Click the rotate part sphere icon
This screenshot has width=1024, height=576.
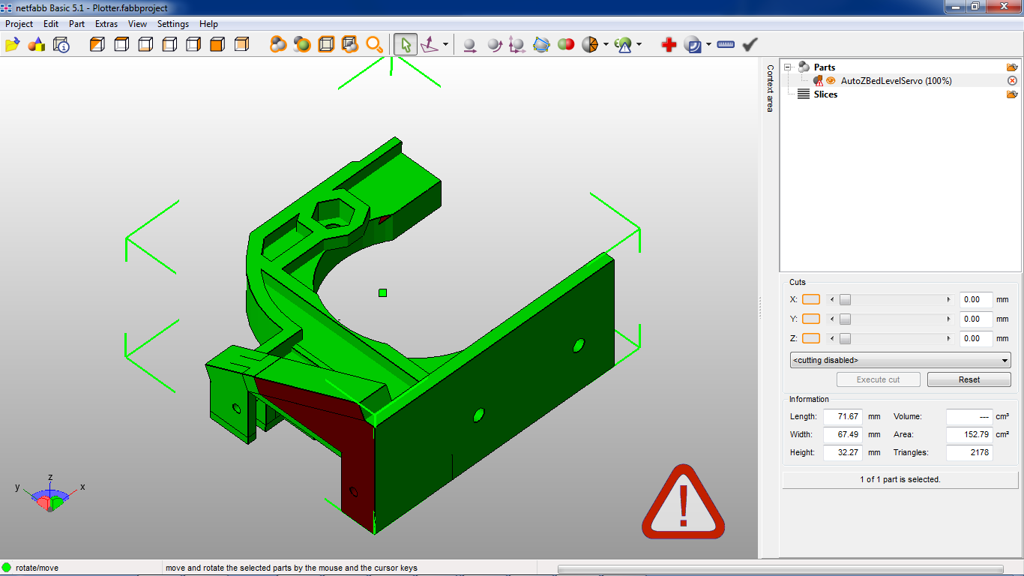tap(494, 45)
